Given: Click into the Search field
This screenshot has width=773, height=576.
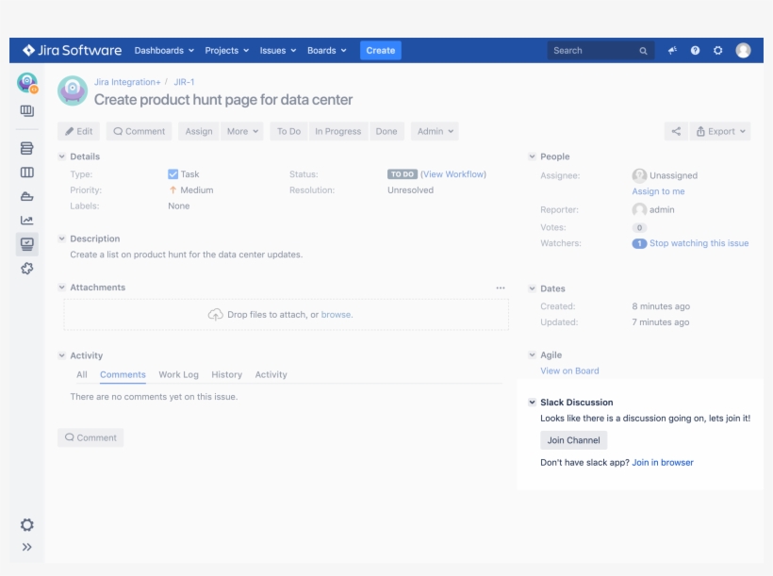Looking at the screenshot, I should pos(594,51).
